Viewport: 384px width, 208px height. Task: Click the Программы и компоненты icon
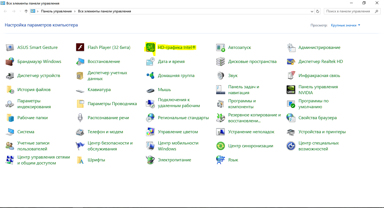[x=221, y=104]
